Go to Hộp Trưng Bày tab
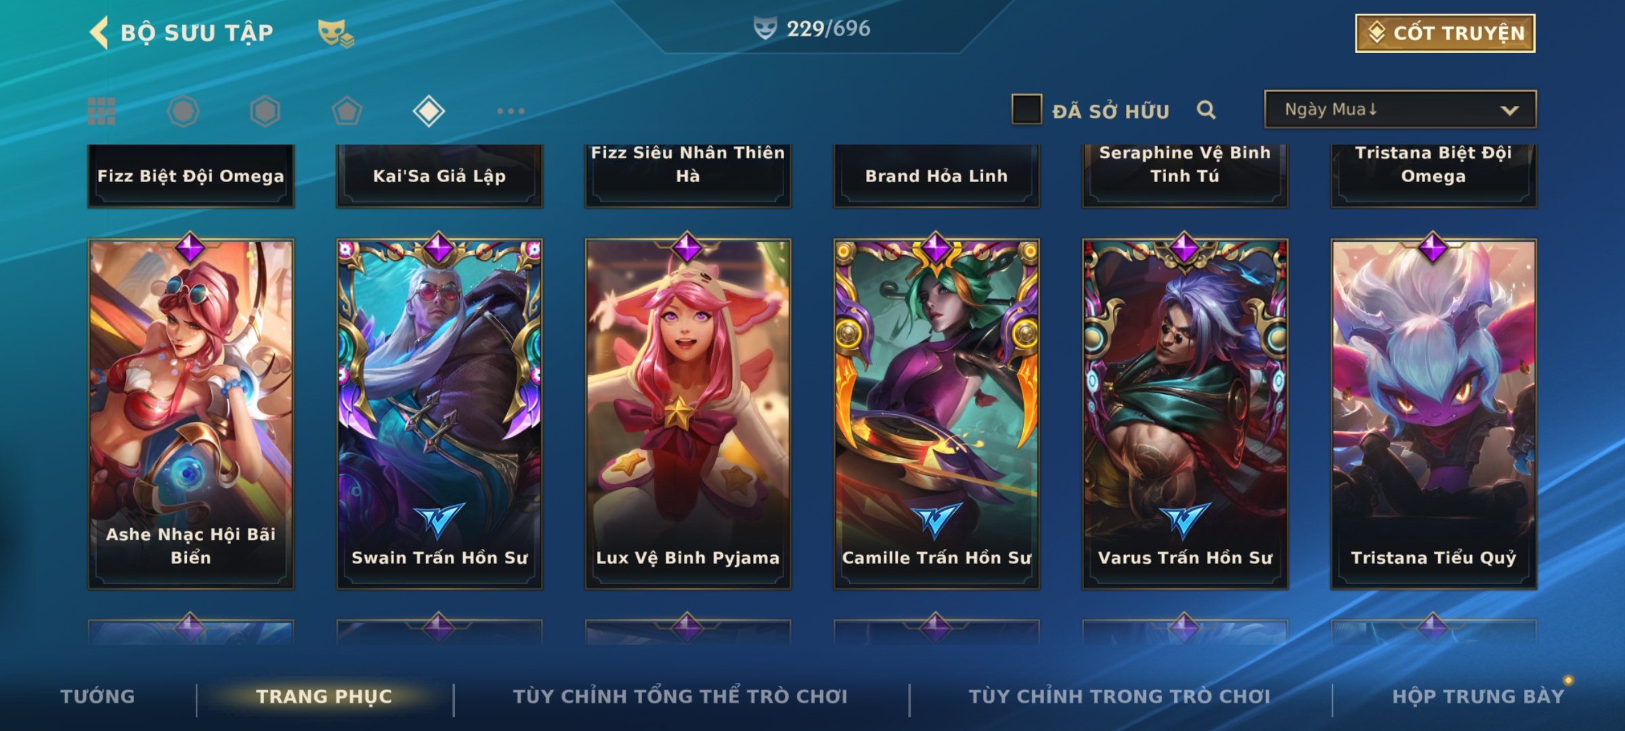This screenshot has width=1625, height=731. click(x=1478, y=696)
